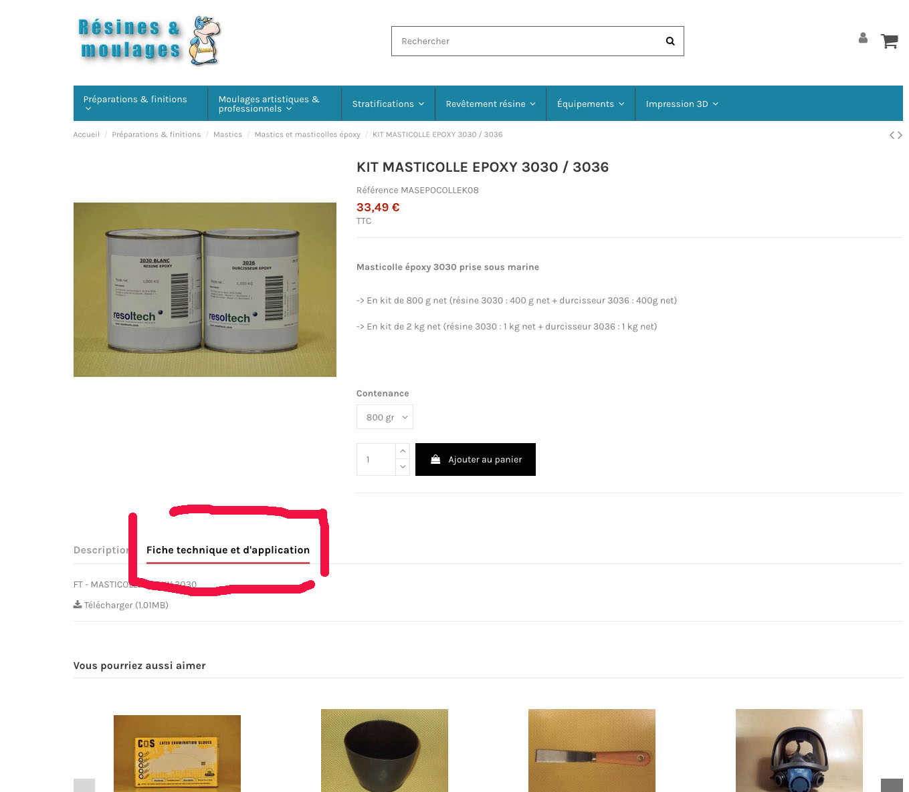The height and width of the screenshot is (792, 909).
Task: Expand the Revêtement résine menu
Action: 490,104
